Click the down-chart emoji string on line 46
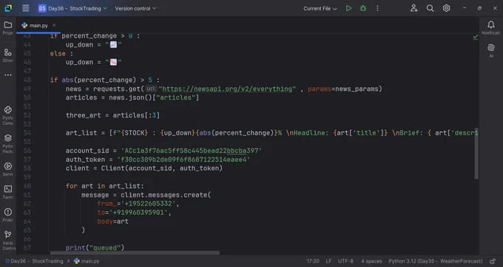The image size is (503, 267). [x=114, y=62]
